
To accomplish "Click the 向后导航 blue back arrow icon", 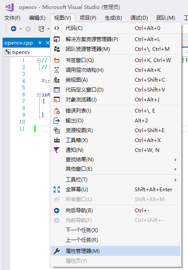I will coord(57,211).
